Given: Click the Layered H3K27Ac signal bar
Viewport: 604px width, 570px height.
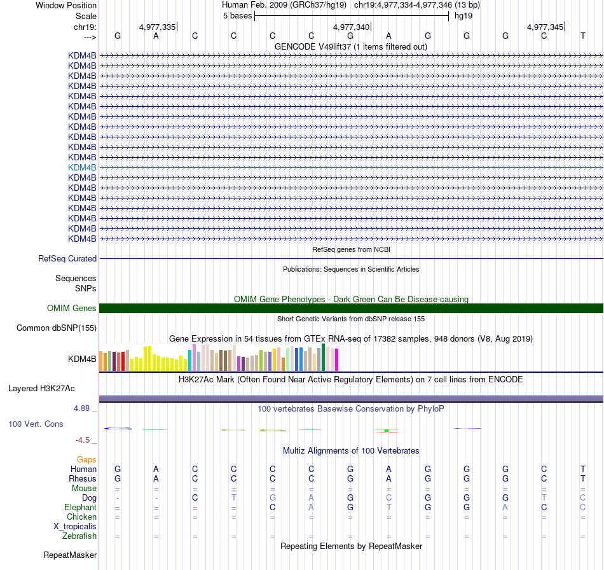Looking at the screenshot, I should coord(351,399).
